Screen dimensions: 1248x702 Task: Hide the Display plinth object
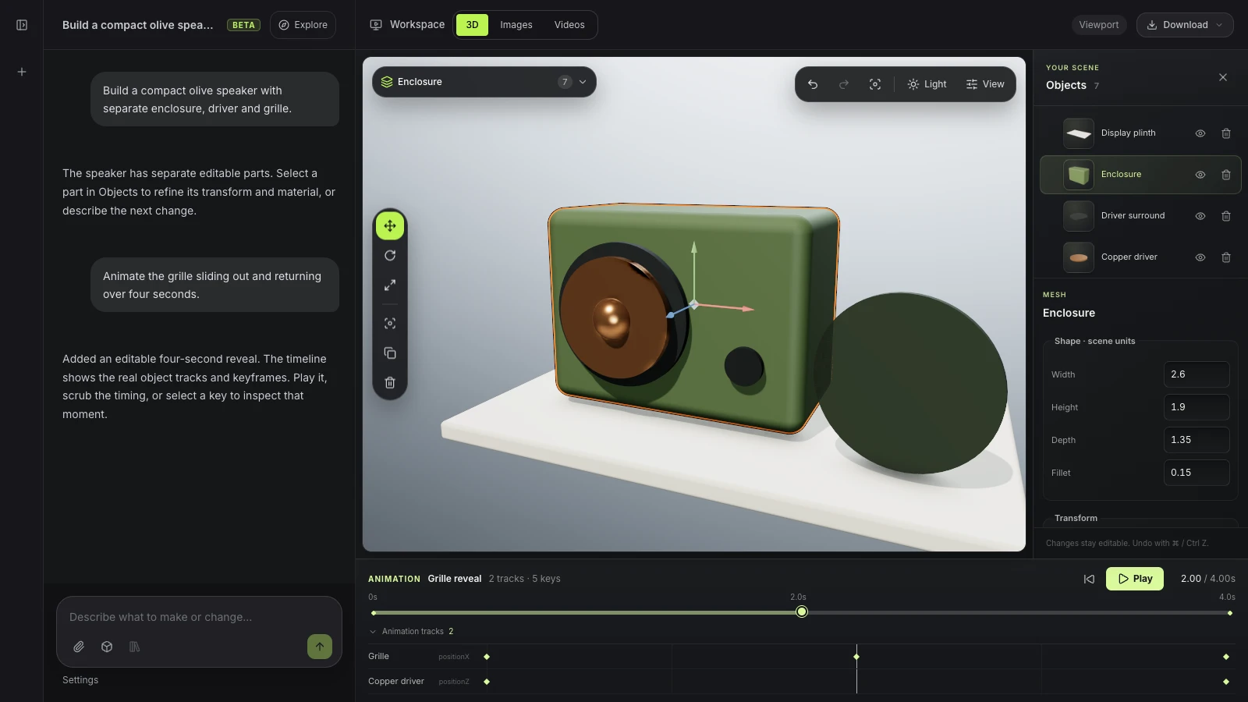click(1200, 133)
